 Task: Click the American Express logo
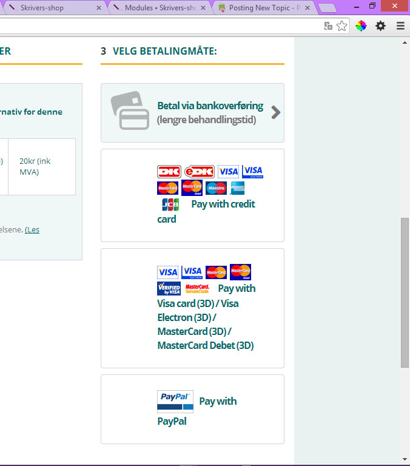pos(237,188)
